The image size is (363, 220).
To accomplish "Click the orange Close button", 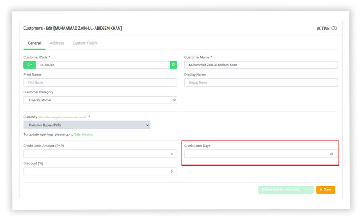I will point(326,190).
